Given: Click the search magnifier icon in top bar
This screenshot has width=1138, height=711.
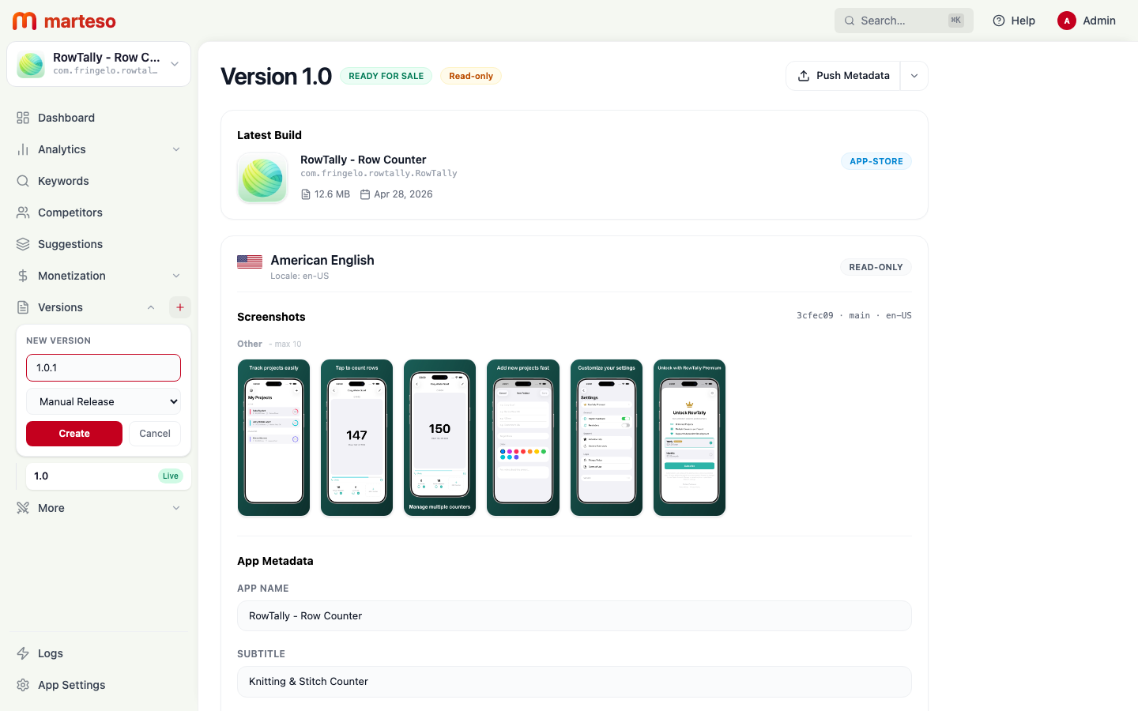Looking at the screenshot, I should pos(850,21).
